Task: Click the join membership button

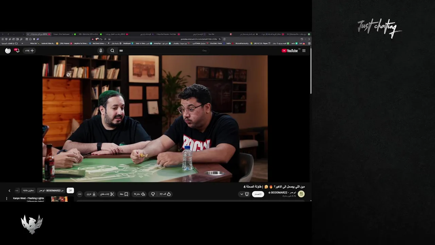Action: pyautogui.click(x=258, y=194)
